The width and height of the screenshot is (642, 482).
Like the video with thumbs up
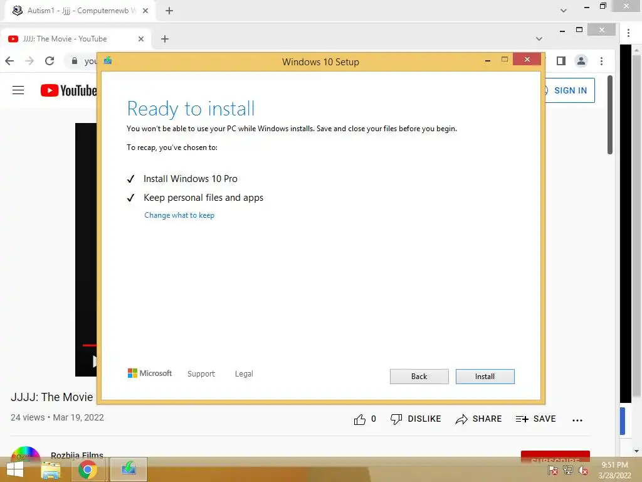click(365, 419)
